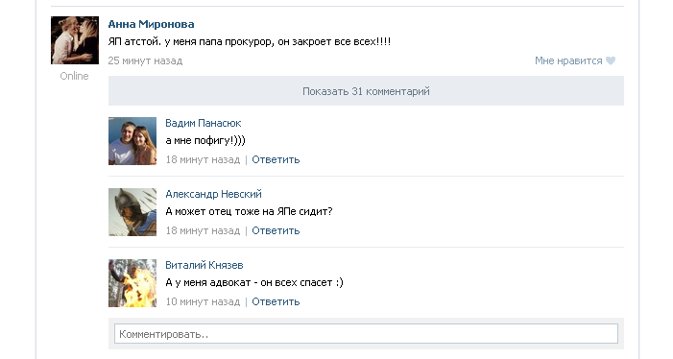The image size is (673, 359).
Task: Focus the Комментировать input field
Action: pos(366,334)
